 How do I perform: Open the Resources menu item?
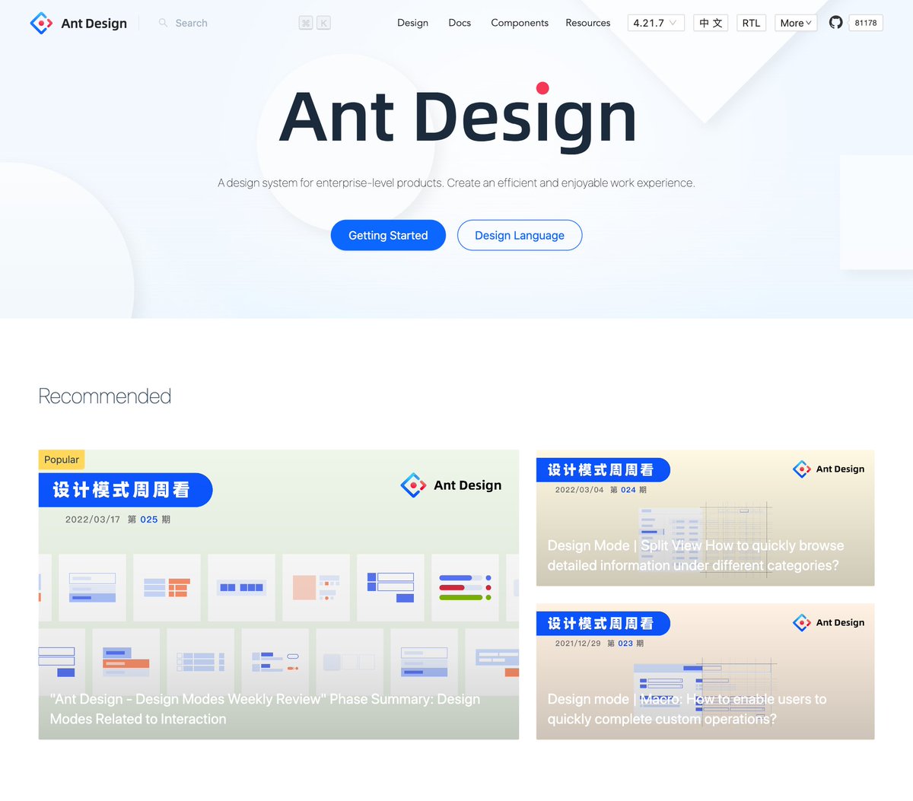tap(588, 23)
